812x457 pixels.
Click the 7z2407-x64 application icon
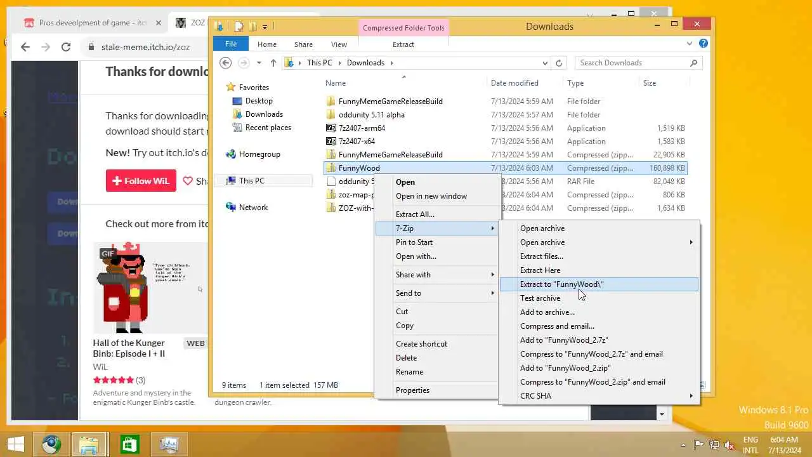[331, 141]
